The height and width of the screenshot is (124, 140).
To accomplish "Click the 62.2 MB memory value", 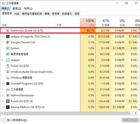I will pos(104,72).
